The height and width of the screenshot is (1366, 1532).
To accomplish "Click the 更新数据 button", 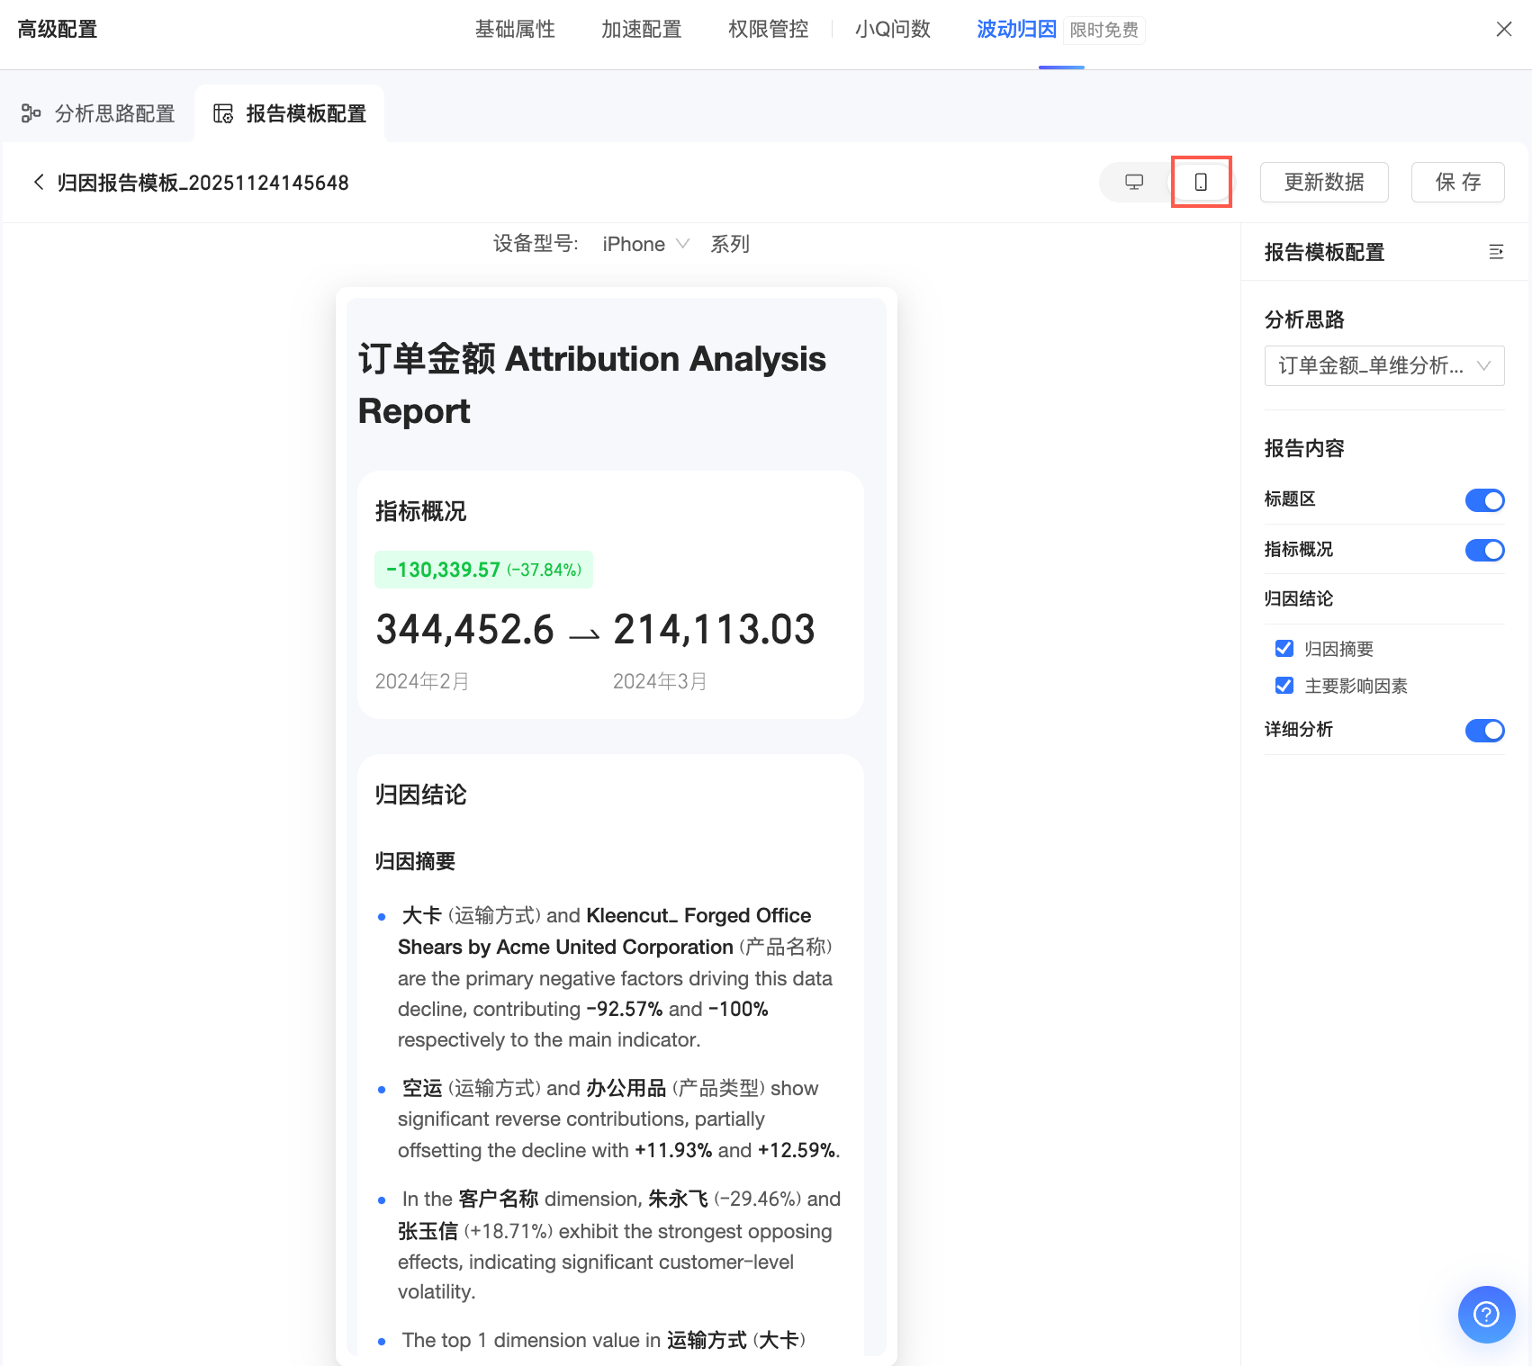I will coord(1324,182).
